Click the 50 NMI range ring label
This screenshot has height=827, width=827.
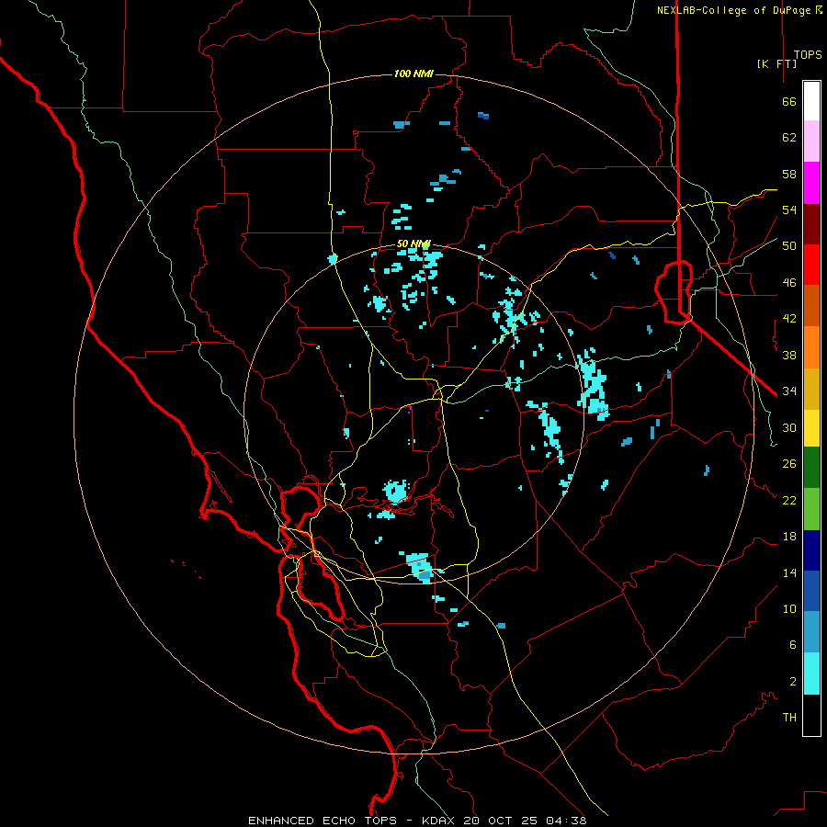[x=413, y=244]
